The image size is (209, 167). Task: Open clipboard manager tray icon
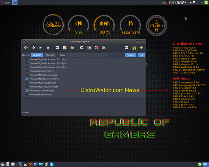[178, 2]
